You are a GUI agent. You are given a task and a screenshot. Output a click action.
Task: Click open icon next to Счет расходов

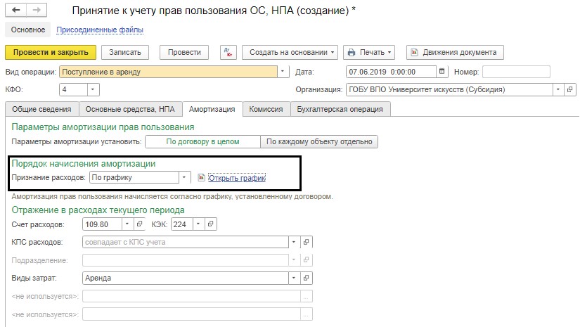(x=141, y=224)
